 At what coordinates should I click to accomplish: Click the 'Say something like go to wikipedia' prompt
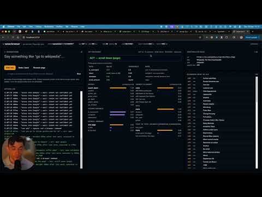[34, 56]
